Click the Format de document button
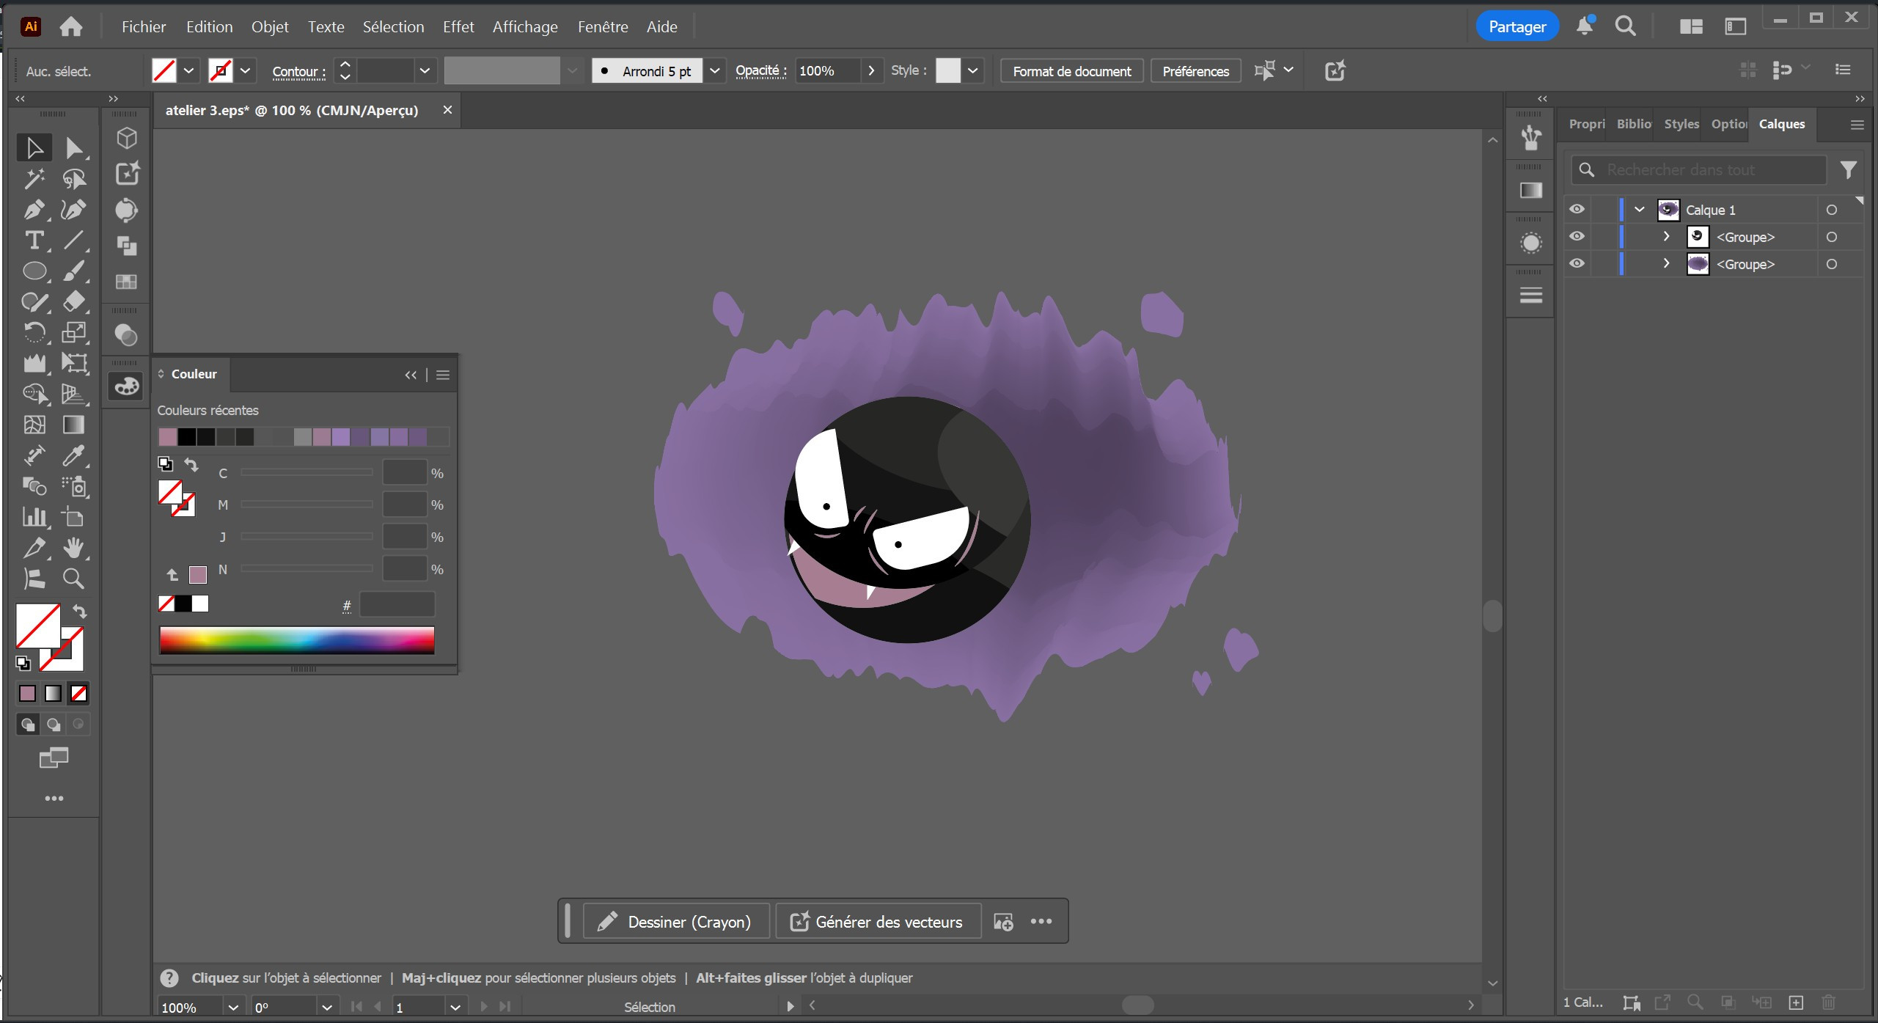Viewport: 1878px width, 1023px height. [x=1071, y=71]
